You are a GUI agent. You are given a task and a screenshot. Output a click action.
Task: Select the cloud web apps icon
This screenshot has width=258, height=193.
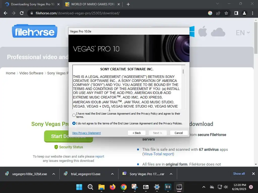218,32
